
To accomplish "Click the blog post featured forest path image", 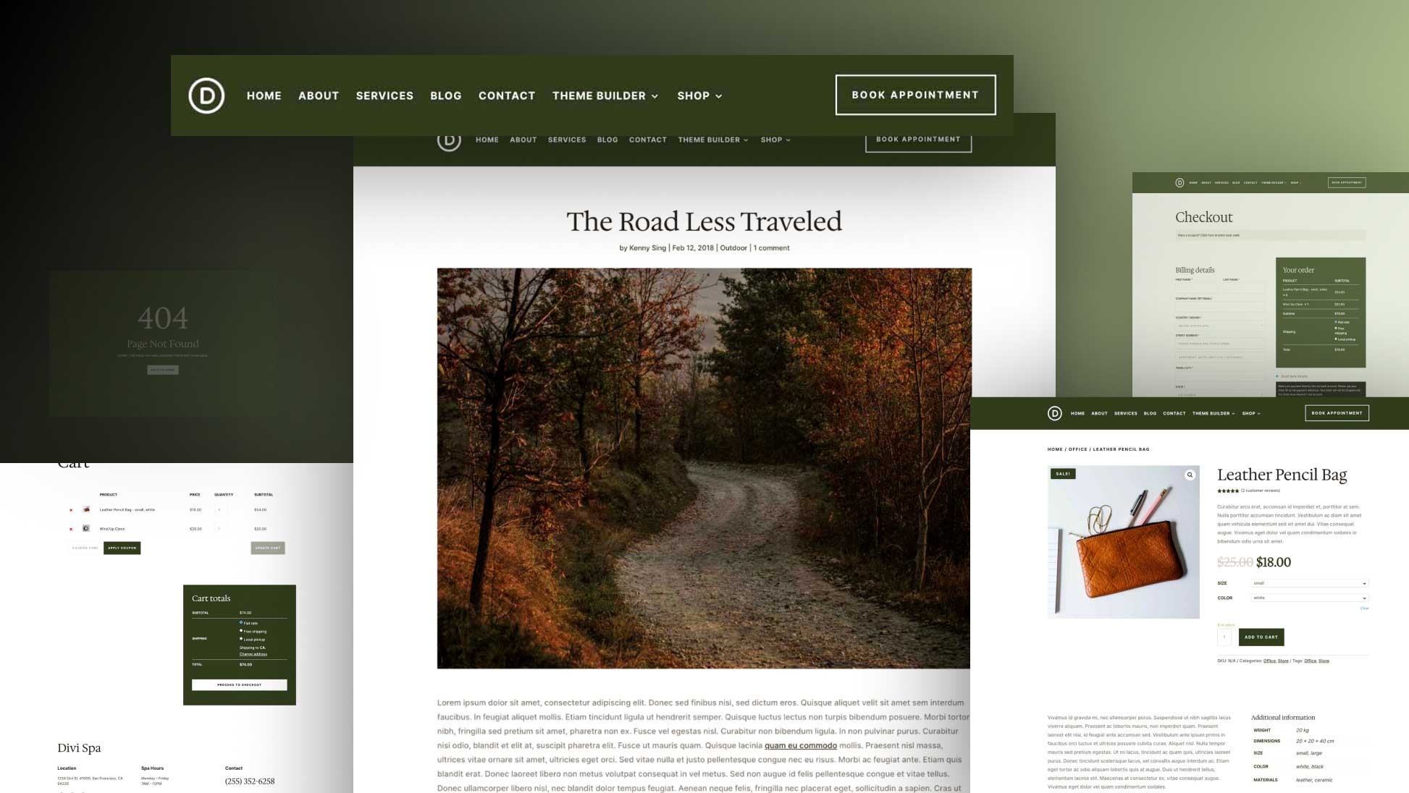I will tap(704, 468).
